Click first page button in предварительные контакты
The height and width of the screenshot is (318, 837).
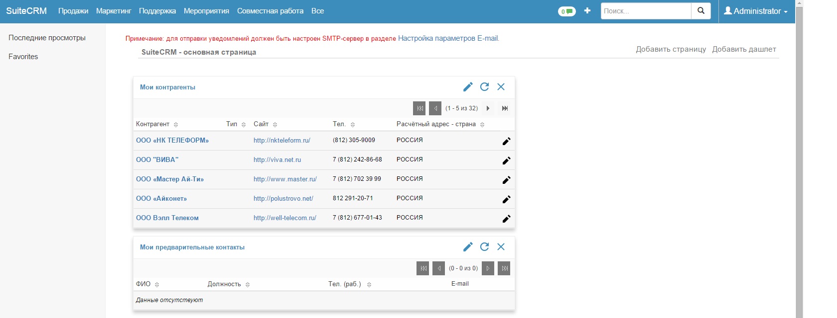pos(423,268)
